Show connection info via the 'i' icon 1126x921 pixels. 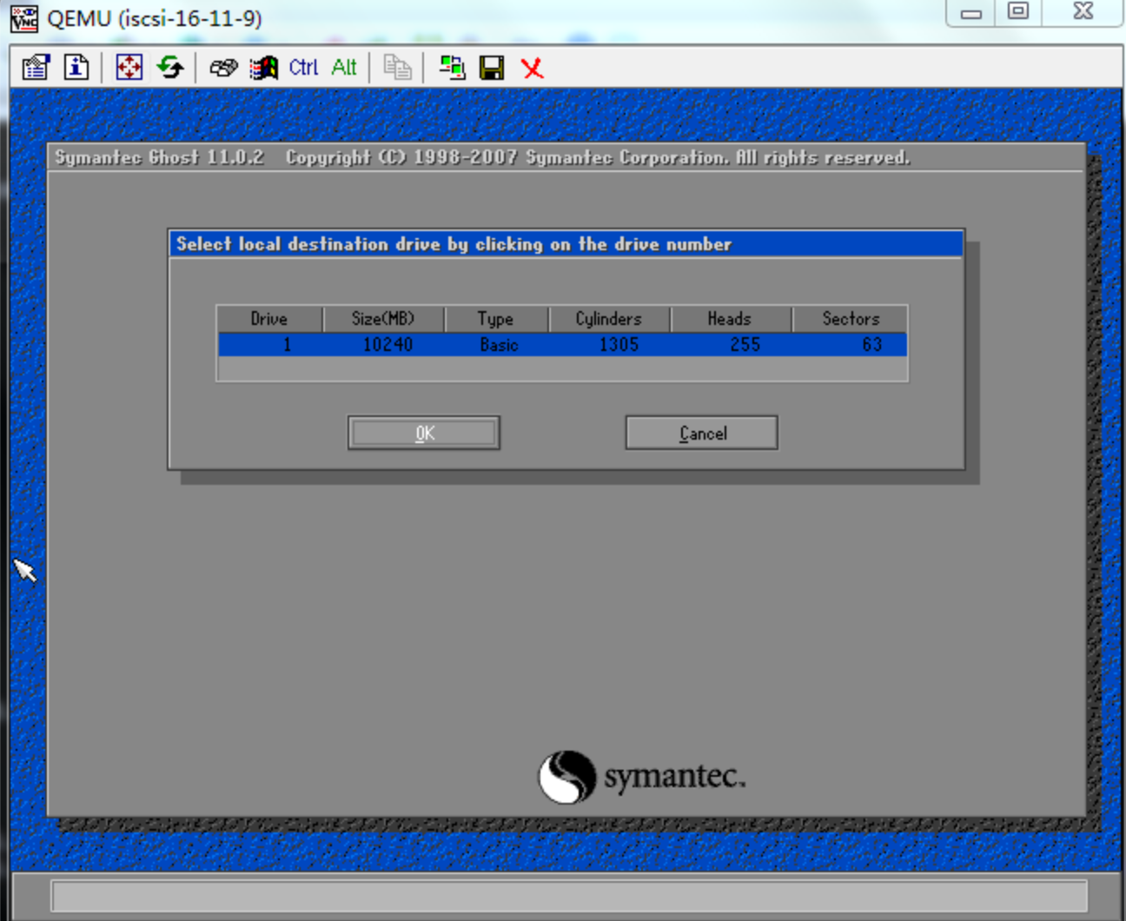[76, 67]
